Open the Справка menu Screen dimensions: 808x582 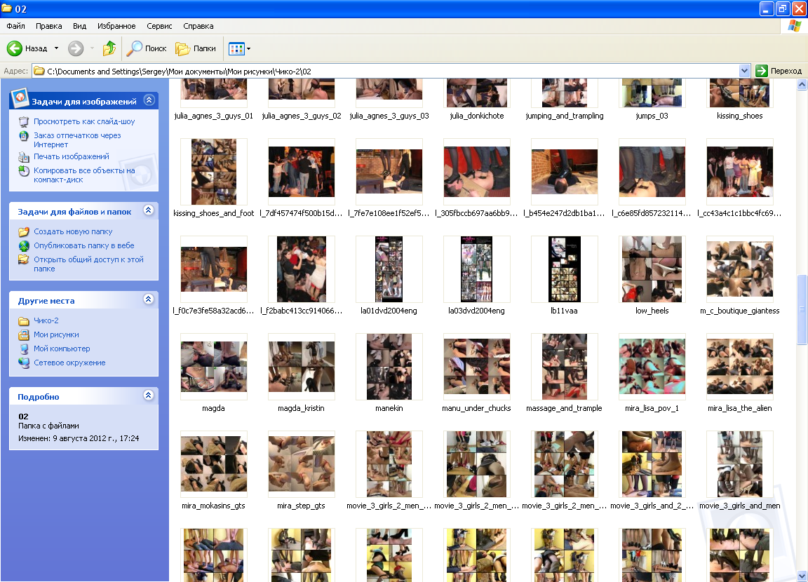(198, 26)
